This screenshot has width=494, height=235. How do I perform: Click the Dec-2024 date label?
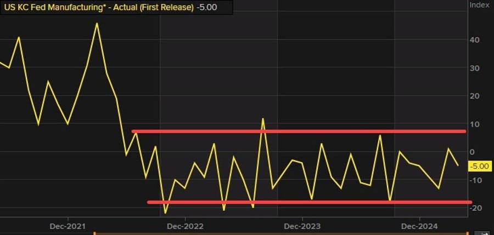tap(419, 226)
